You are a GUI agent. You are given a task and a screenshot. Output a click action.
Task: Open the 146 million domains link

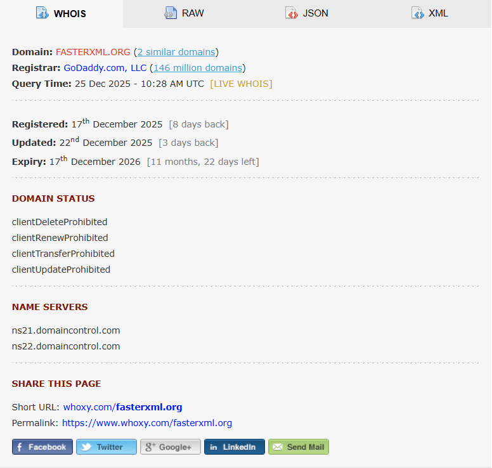pos(198,68)
